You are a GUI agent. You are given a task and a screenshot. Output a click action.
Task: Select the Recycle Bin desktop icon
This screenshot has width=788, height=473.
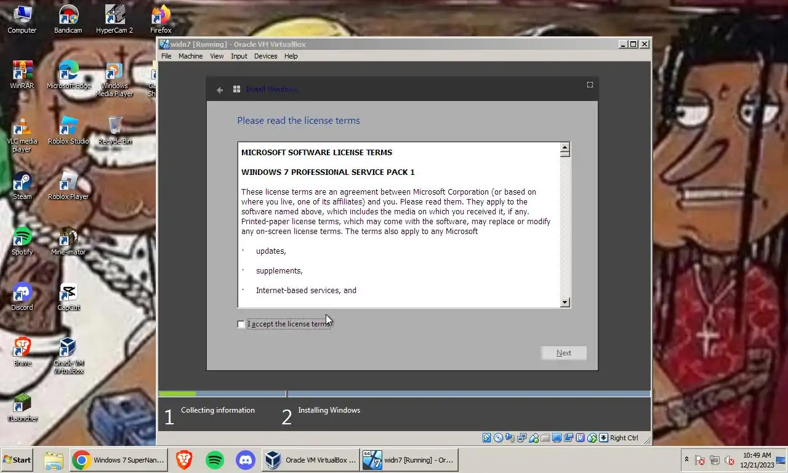[115, 130]
